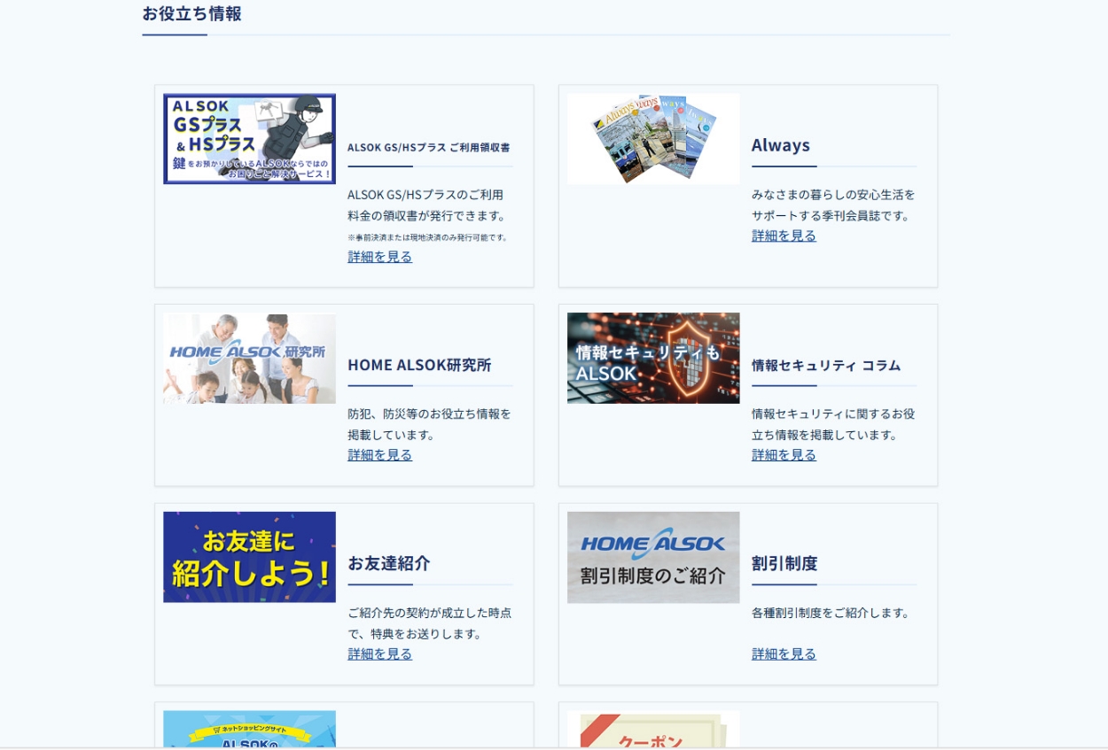Click the 防犯、防災等のお役立ち情報 description text

click(x=430, y=424)
